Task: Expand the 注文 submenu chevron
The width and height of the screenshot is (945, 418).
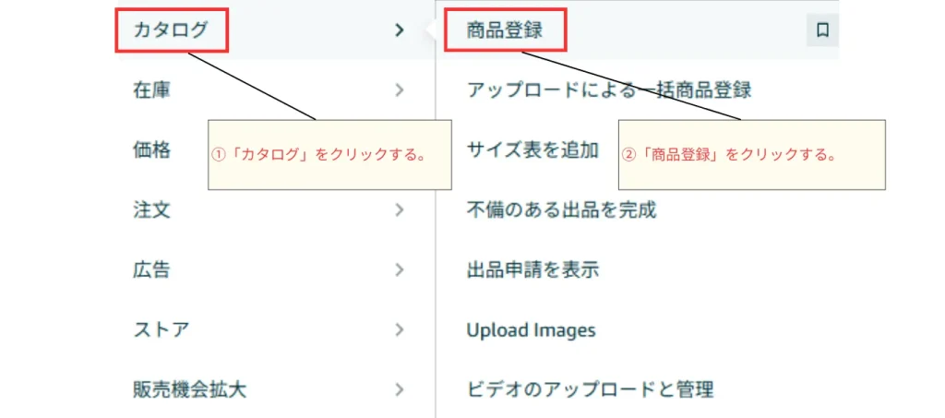Action: point(399,209)
